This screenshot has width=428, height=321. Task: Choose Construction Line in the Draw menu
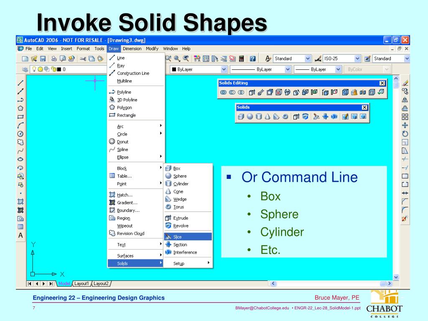coord(136,73)
